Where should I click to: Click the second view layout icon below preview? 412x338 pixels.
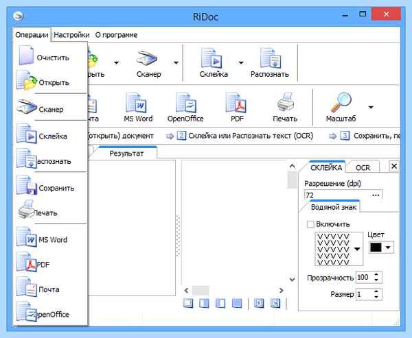(x=204, y=303)
